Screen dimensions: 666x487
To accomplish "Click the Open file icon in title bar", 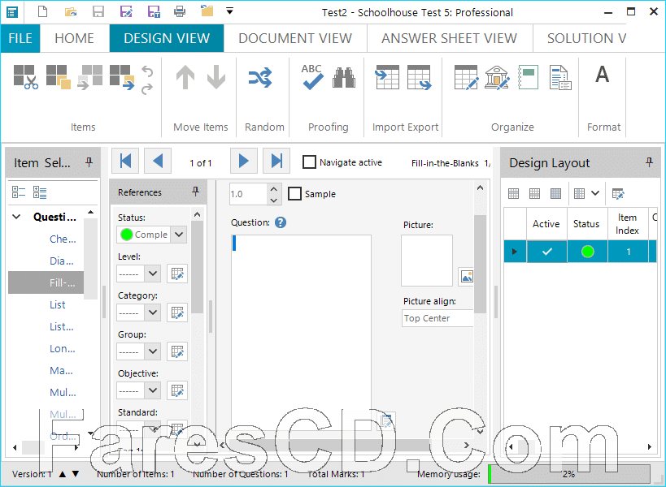I will point(71,11).
